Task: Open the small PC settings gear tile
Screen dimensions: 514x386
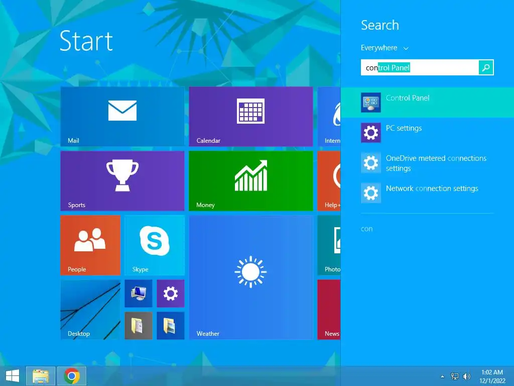Action: point(171,293)
